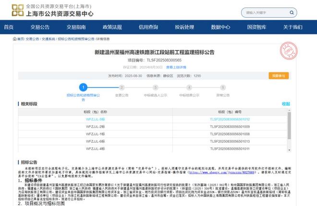Click the 交通系统 breadcrumb link
Image resolution: width=317 pixels, height=206 pixels.
click(x=48, y=39)
